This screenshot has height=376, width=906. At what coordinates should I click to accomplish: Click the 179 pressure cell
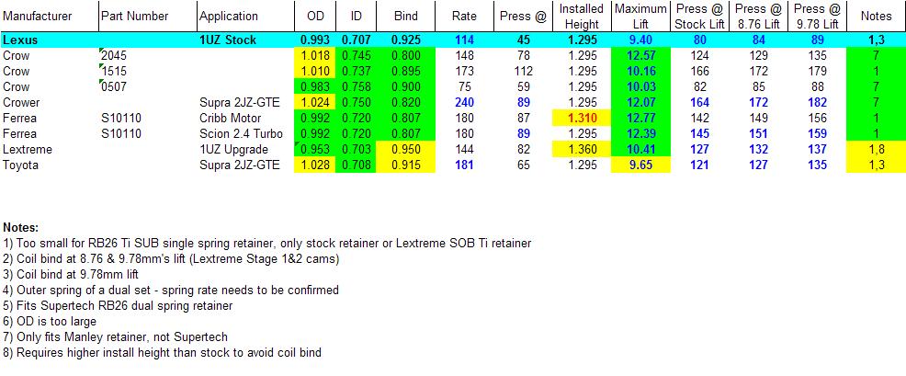point(817,72)
